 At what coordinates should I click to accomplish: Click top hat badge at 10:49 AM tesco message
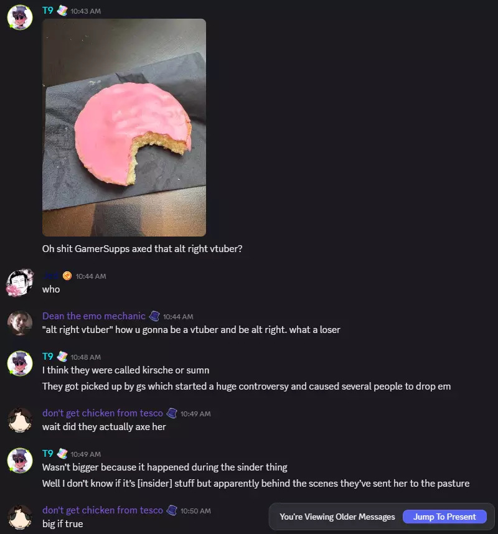tap(172, 413)
